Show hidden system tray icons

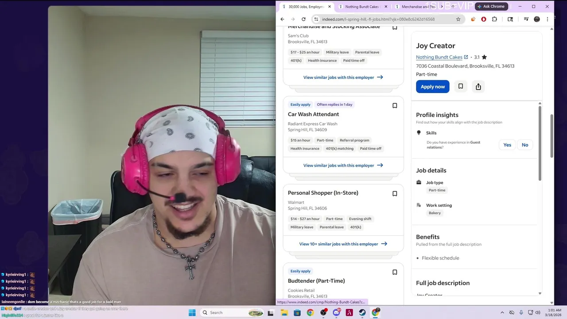(x=502, y=312)
